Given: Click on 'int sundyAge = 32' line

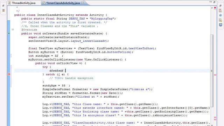Looking at the screenshot, I should tap(46, 56).
